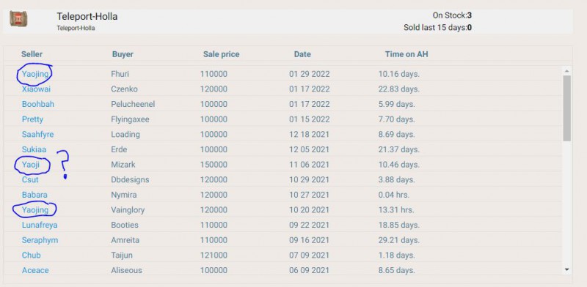Click the 29.21 days. duration value
Image resolution: width=587 pixels, height=287 pixels.
[398, 240]
